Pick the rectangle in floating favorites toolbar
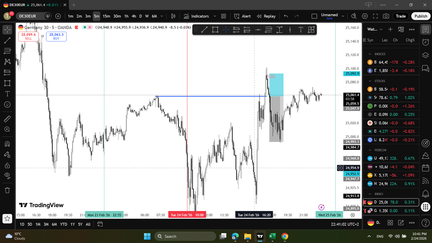Image resolution: width=432 pixels, height=243 pixels. coord(215,30)
